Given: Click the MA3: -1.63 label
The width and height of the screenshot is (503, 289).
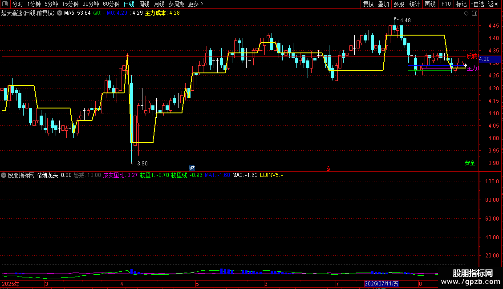Looking at the screenshot, I should pyautogui.click(x=245, y=175).
